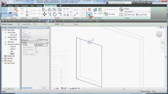
Task: Select the Exterior elevation view
Action: click(x=13, y=46)
